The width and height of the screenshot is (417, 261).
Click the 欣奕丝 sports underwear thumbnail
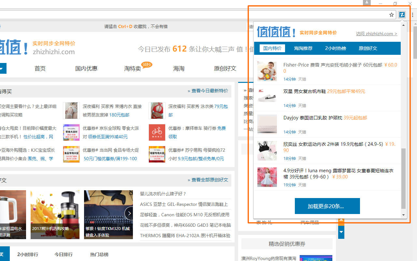(267, 151)
